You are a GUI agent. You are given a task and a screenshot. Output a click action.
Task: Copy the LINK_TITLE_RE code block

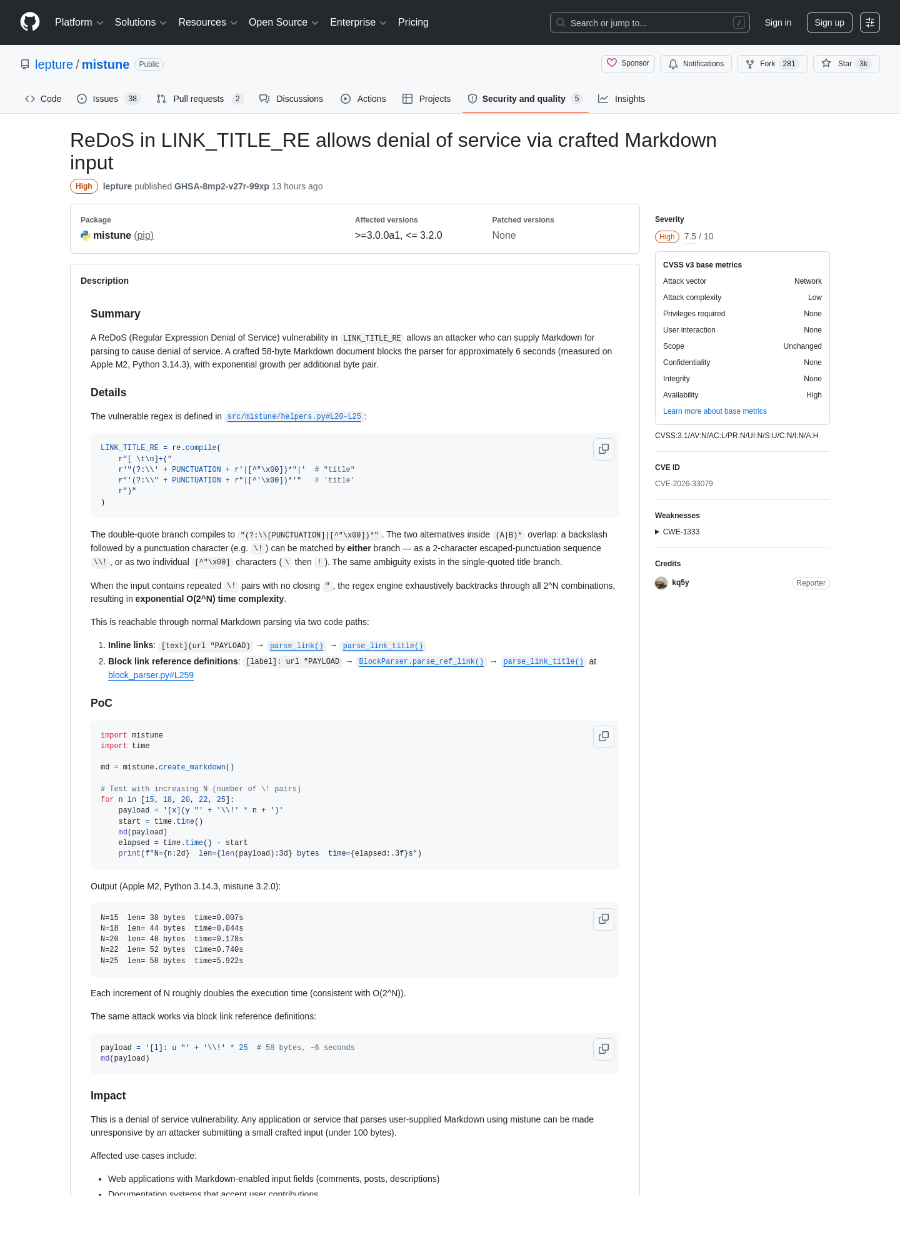[x=604, y=449]
